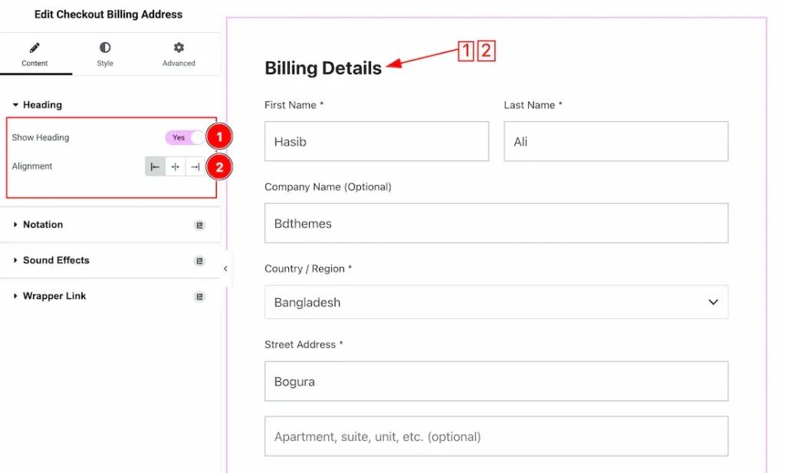This screenshot has height=473, width=785.
Task: Click the Company Name field
Action: tap(496, 223)
